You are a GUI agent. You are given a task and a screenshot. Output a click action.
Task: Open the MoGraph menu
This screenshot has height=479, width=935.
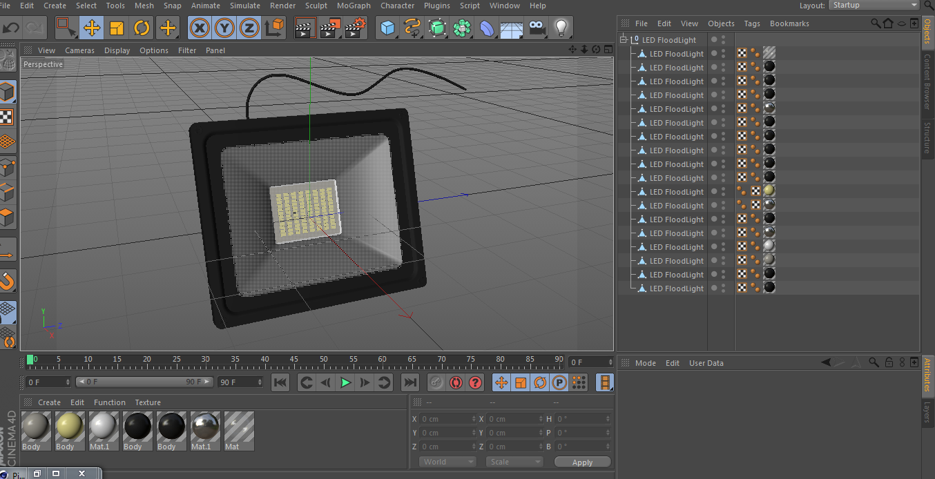(x=354, y=6)
